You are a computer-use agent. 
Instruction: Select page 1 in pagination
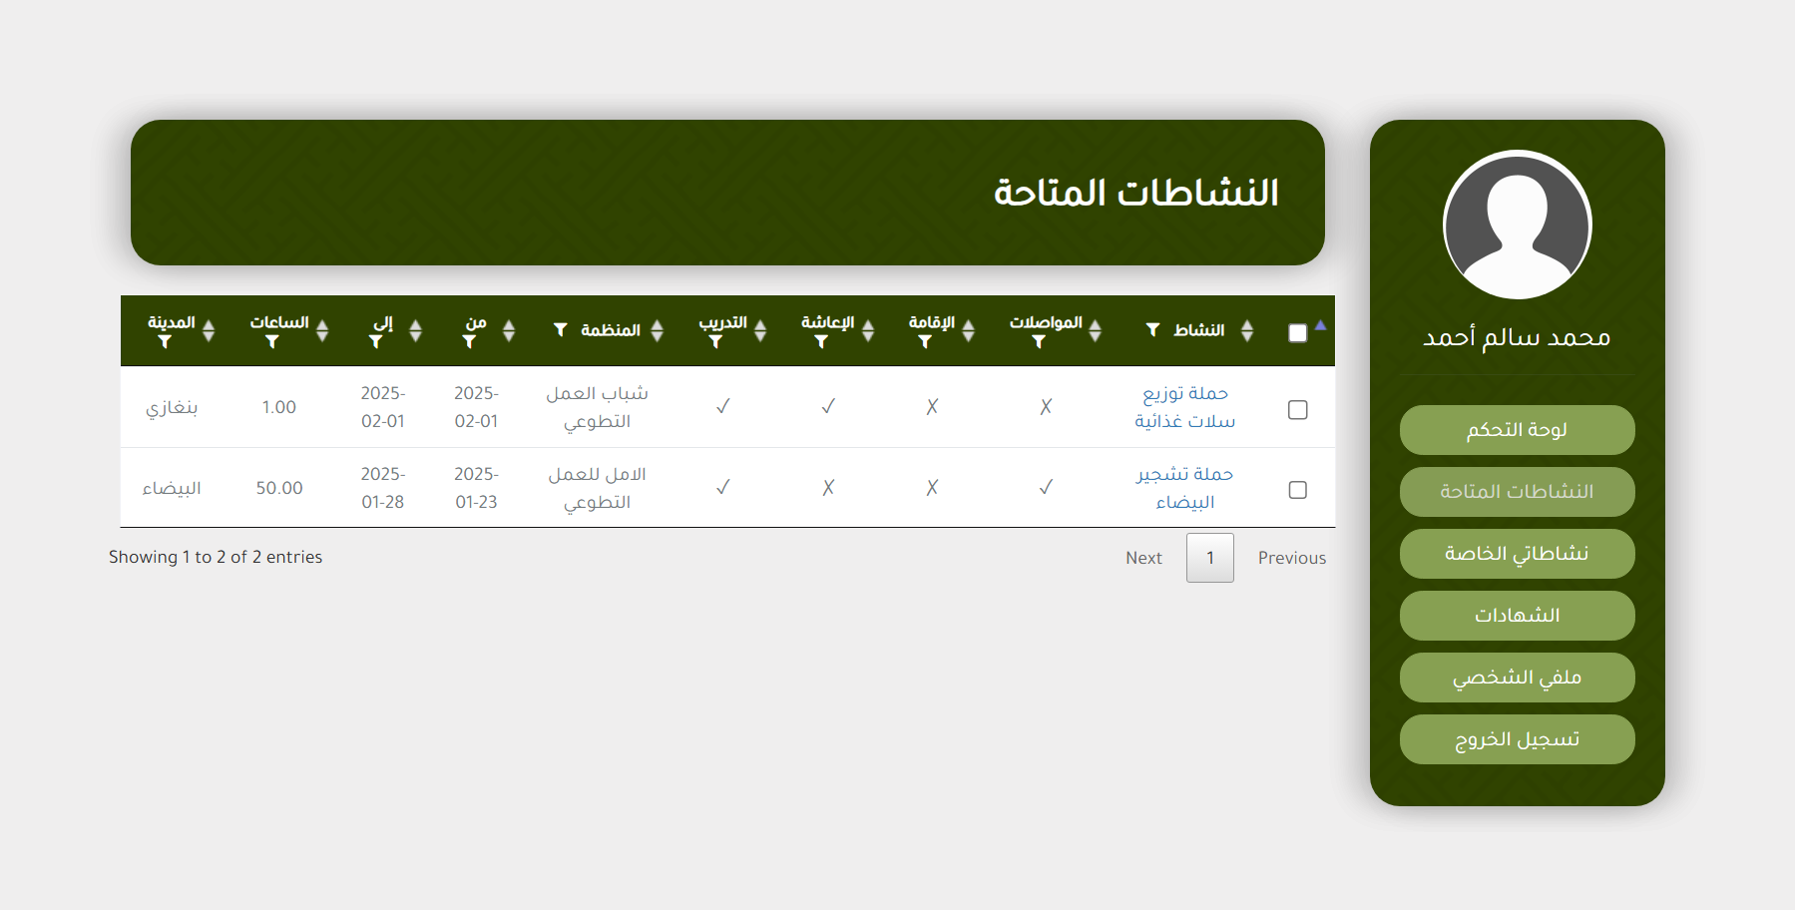pos(1210,558)
